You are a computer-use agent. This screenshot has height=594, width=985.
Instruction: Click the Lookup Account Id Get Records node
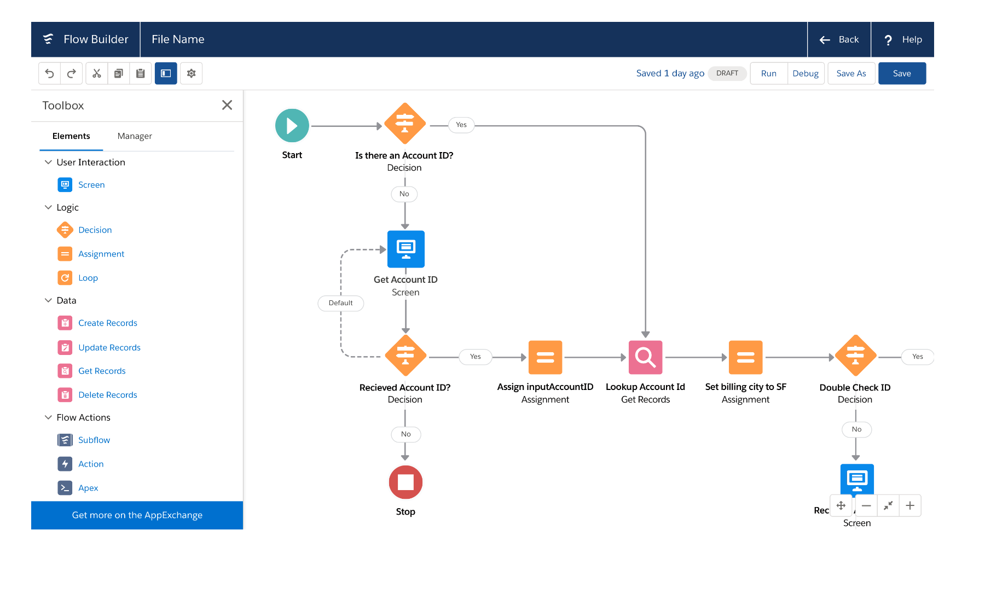(645, 357)
